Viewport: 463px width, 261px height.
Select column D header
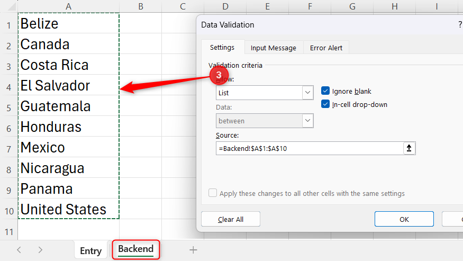click(225, 6)
